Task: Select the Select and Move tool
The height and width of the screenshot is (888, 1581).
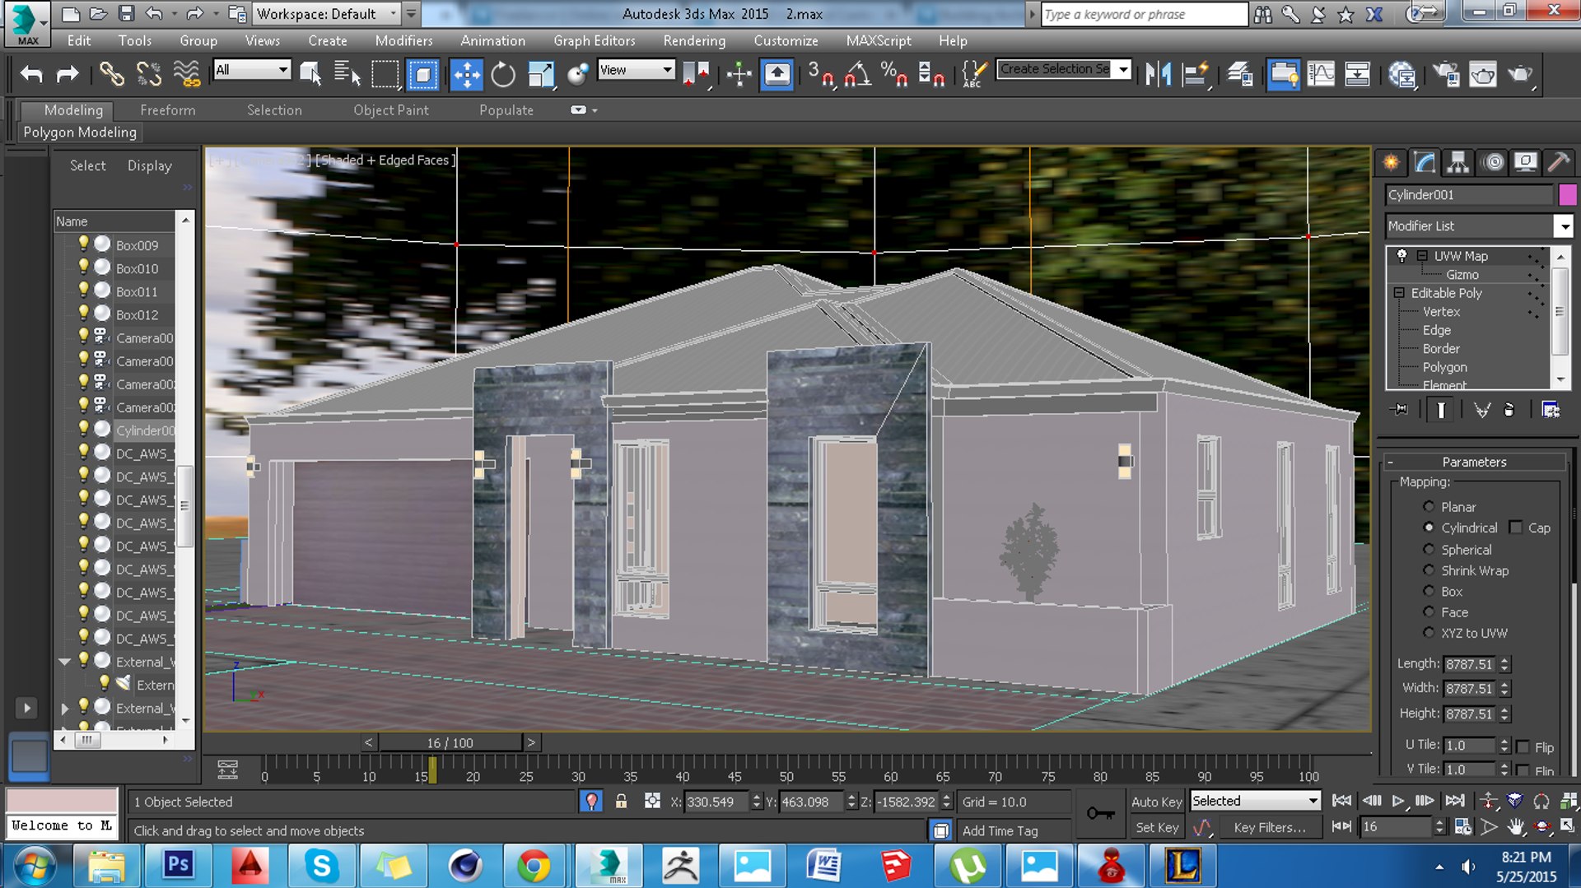Action: [x=466, y=75]
